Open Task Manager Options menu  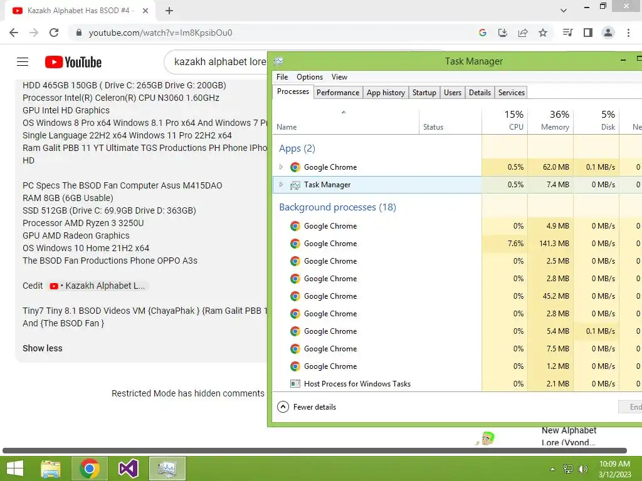[310, 77]
